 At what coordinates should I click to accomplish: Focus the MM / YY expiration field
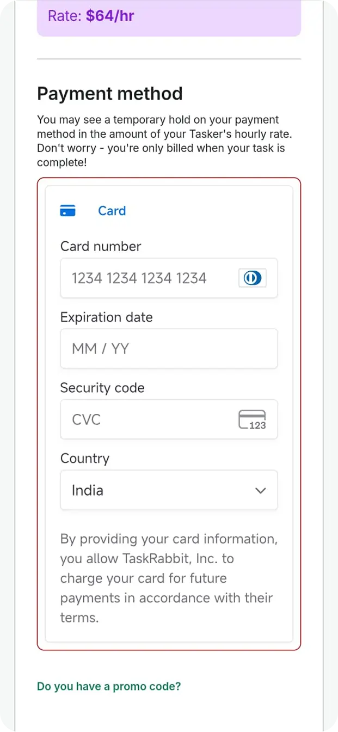coord(169,349)
